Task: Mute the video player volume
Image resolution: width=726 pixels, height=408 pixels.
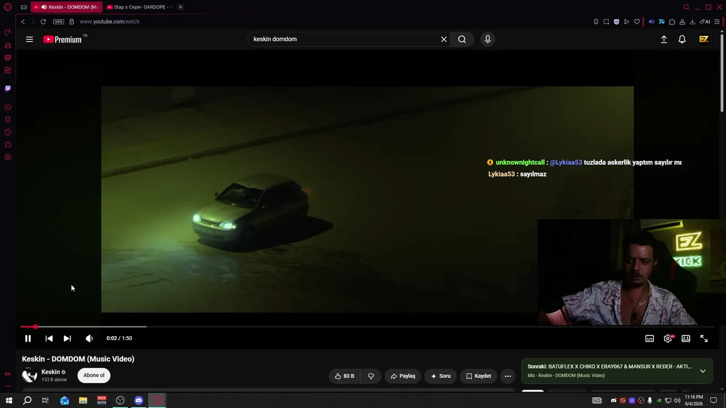Action: (x=89, y=338)
